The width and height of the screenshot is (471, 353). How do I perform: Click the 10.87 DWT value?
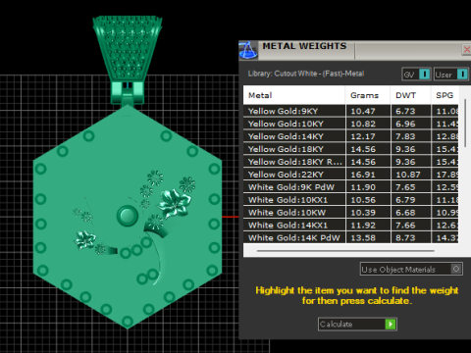coord(408,175)
